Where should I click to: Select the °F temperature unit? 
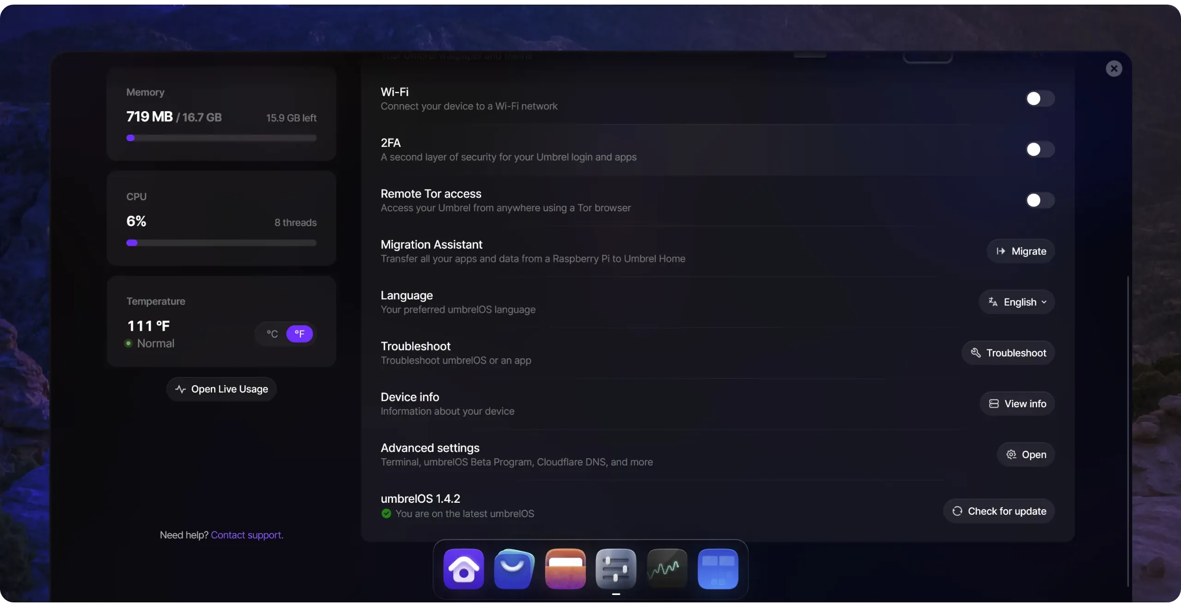(299, 334)
